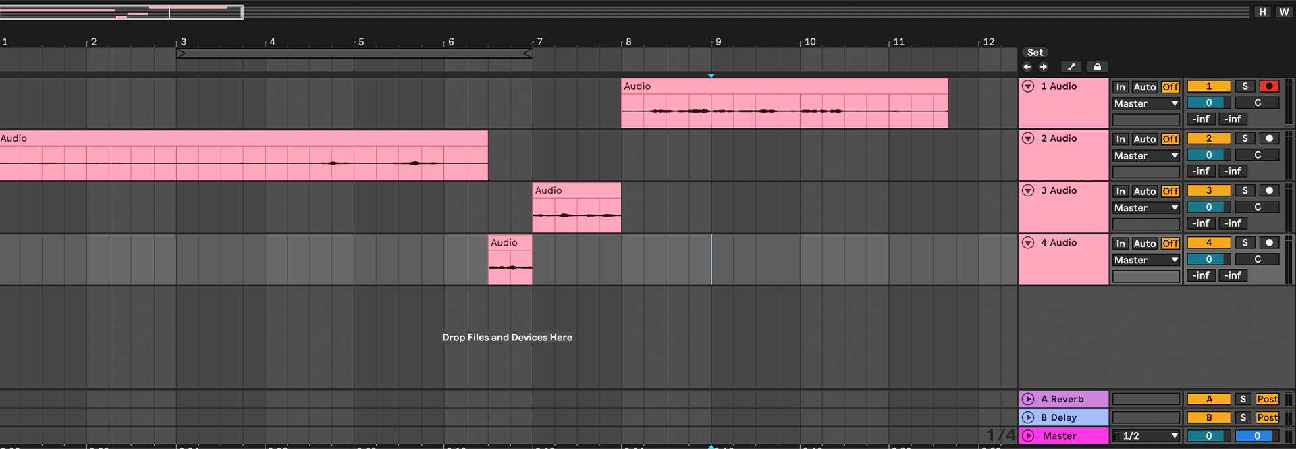Click the Master volume value field
1296x449 pixels.
point(1209,435)
